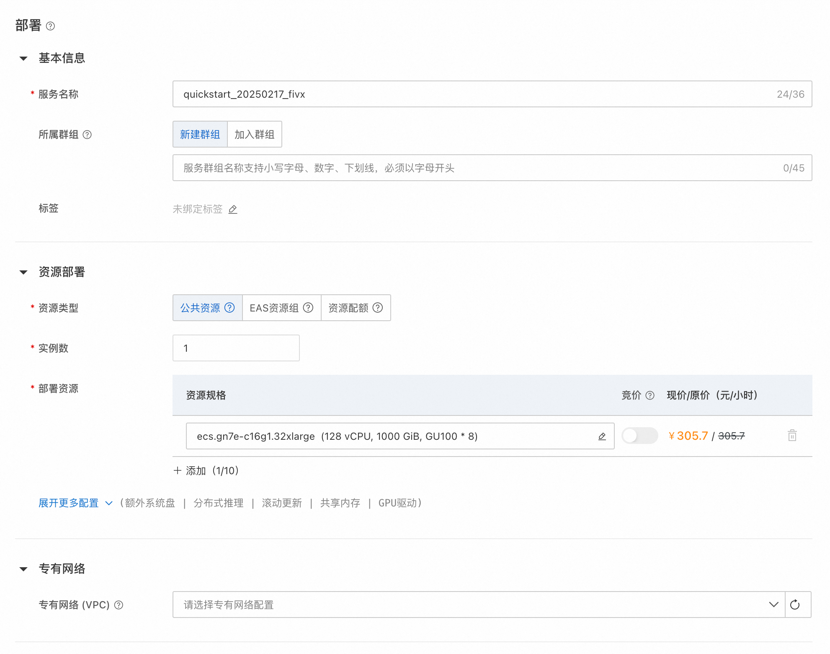Edit the ecs.gn7e instance spec with the pencil icon
This screenshot has height=654, width=830.
pyautogui.click(x=602, y=436)
